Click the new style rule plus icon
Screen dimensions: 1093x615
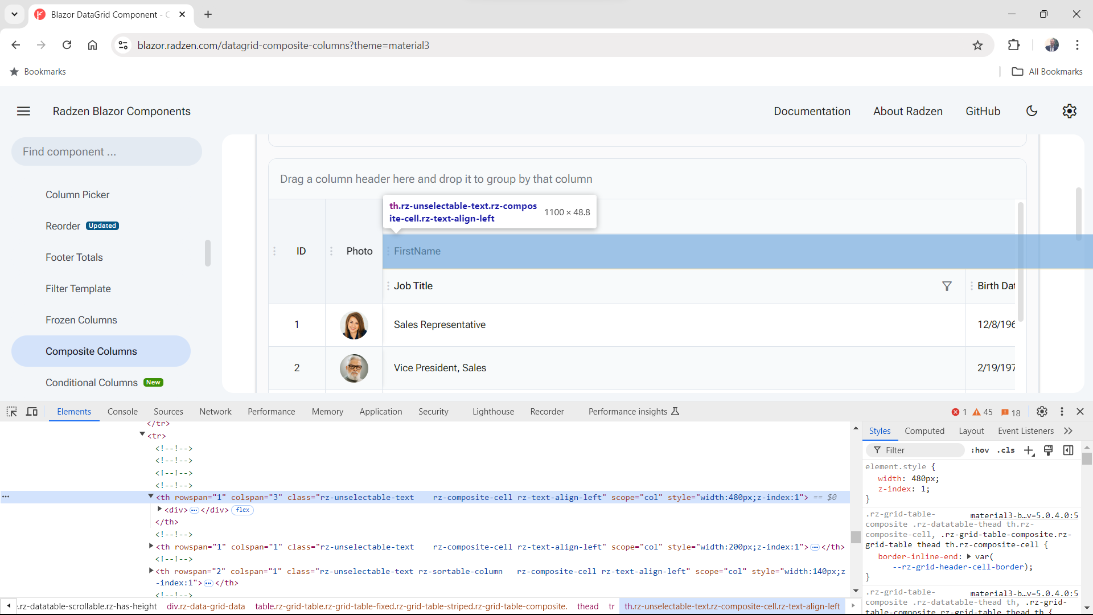tap(1029, 450)
